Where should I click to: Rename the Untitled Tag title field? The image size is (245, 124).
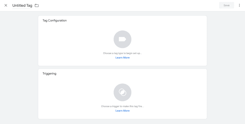[x=22, y=6]
